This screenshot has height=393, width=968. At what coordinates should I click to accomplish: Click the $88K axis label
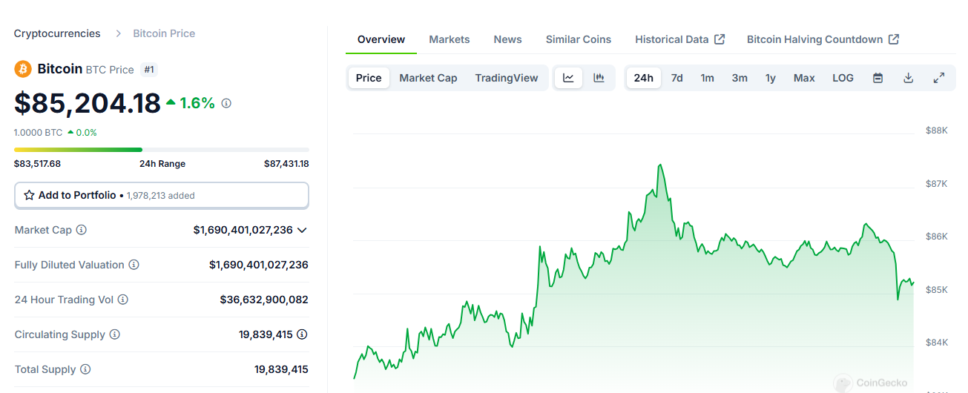[937, 131]
